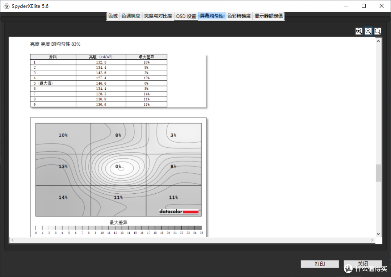This screenshot has width=391, height=277.
Task: Click the 142.6 brightness value
Action: [x=101, y=73]
